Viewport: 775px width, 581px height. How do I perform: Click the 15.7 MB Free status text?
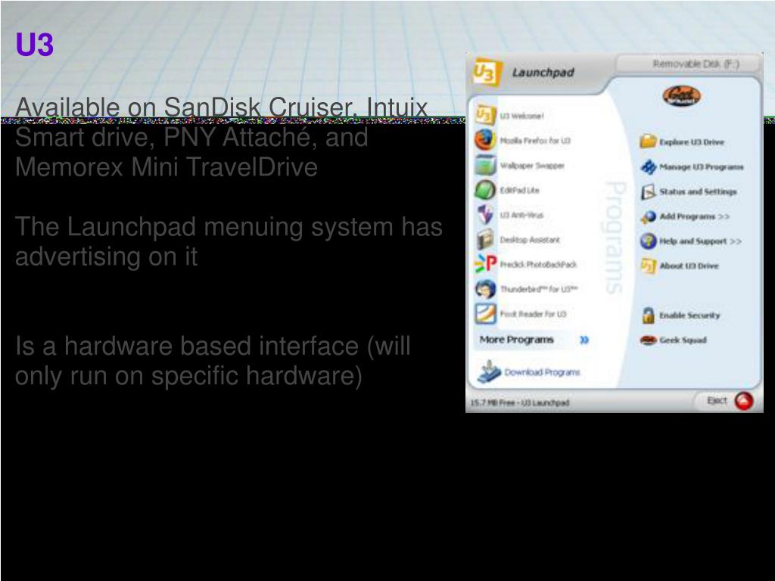(x=519, y=402)
